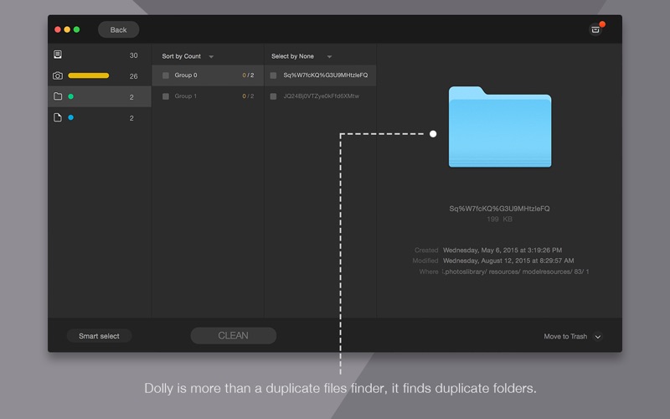Viewport: 670px width, 419px height.
Task: Check the Group 1 checkbox
Action: (x=166, y=96)
